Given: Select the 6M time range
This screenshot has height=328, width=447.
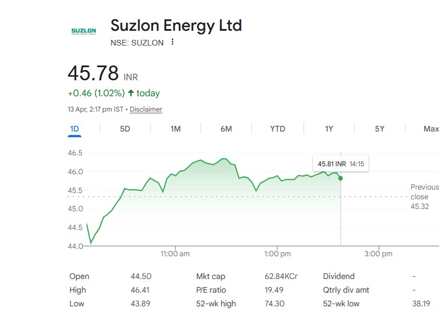Looking at the screenshot, I should pos(226,129).
